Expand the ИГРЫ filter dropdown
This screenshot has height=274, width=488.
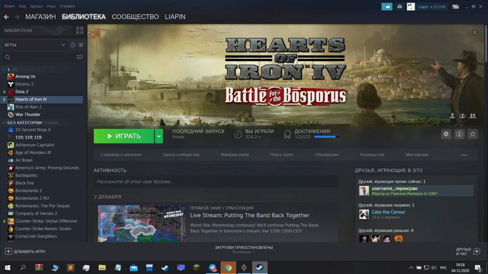pos(34,45)
